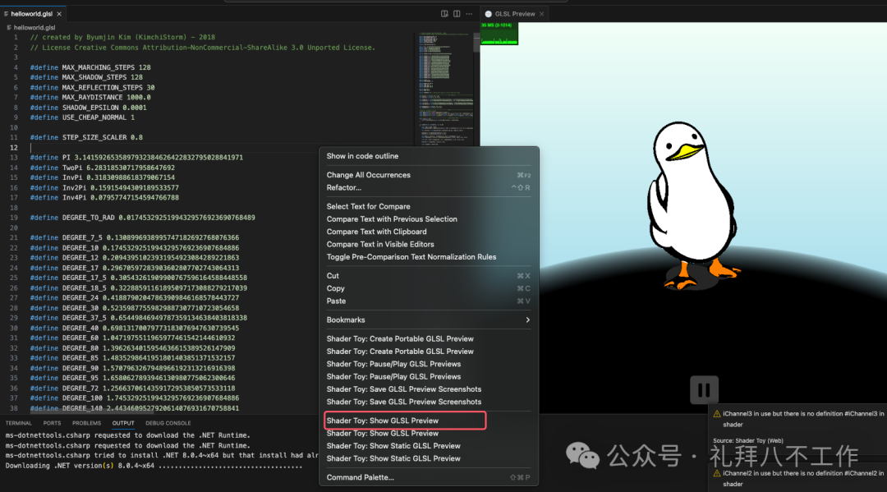This screenshot has width=887, height=492.
Task: Click the warning icon on the iChannel2 notification
Action: click(717, 473)
